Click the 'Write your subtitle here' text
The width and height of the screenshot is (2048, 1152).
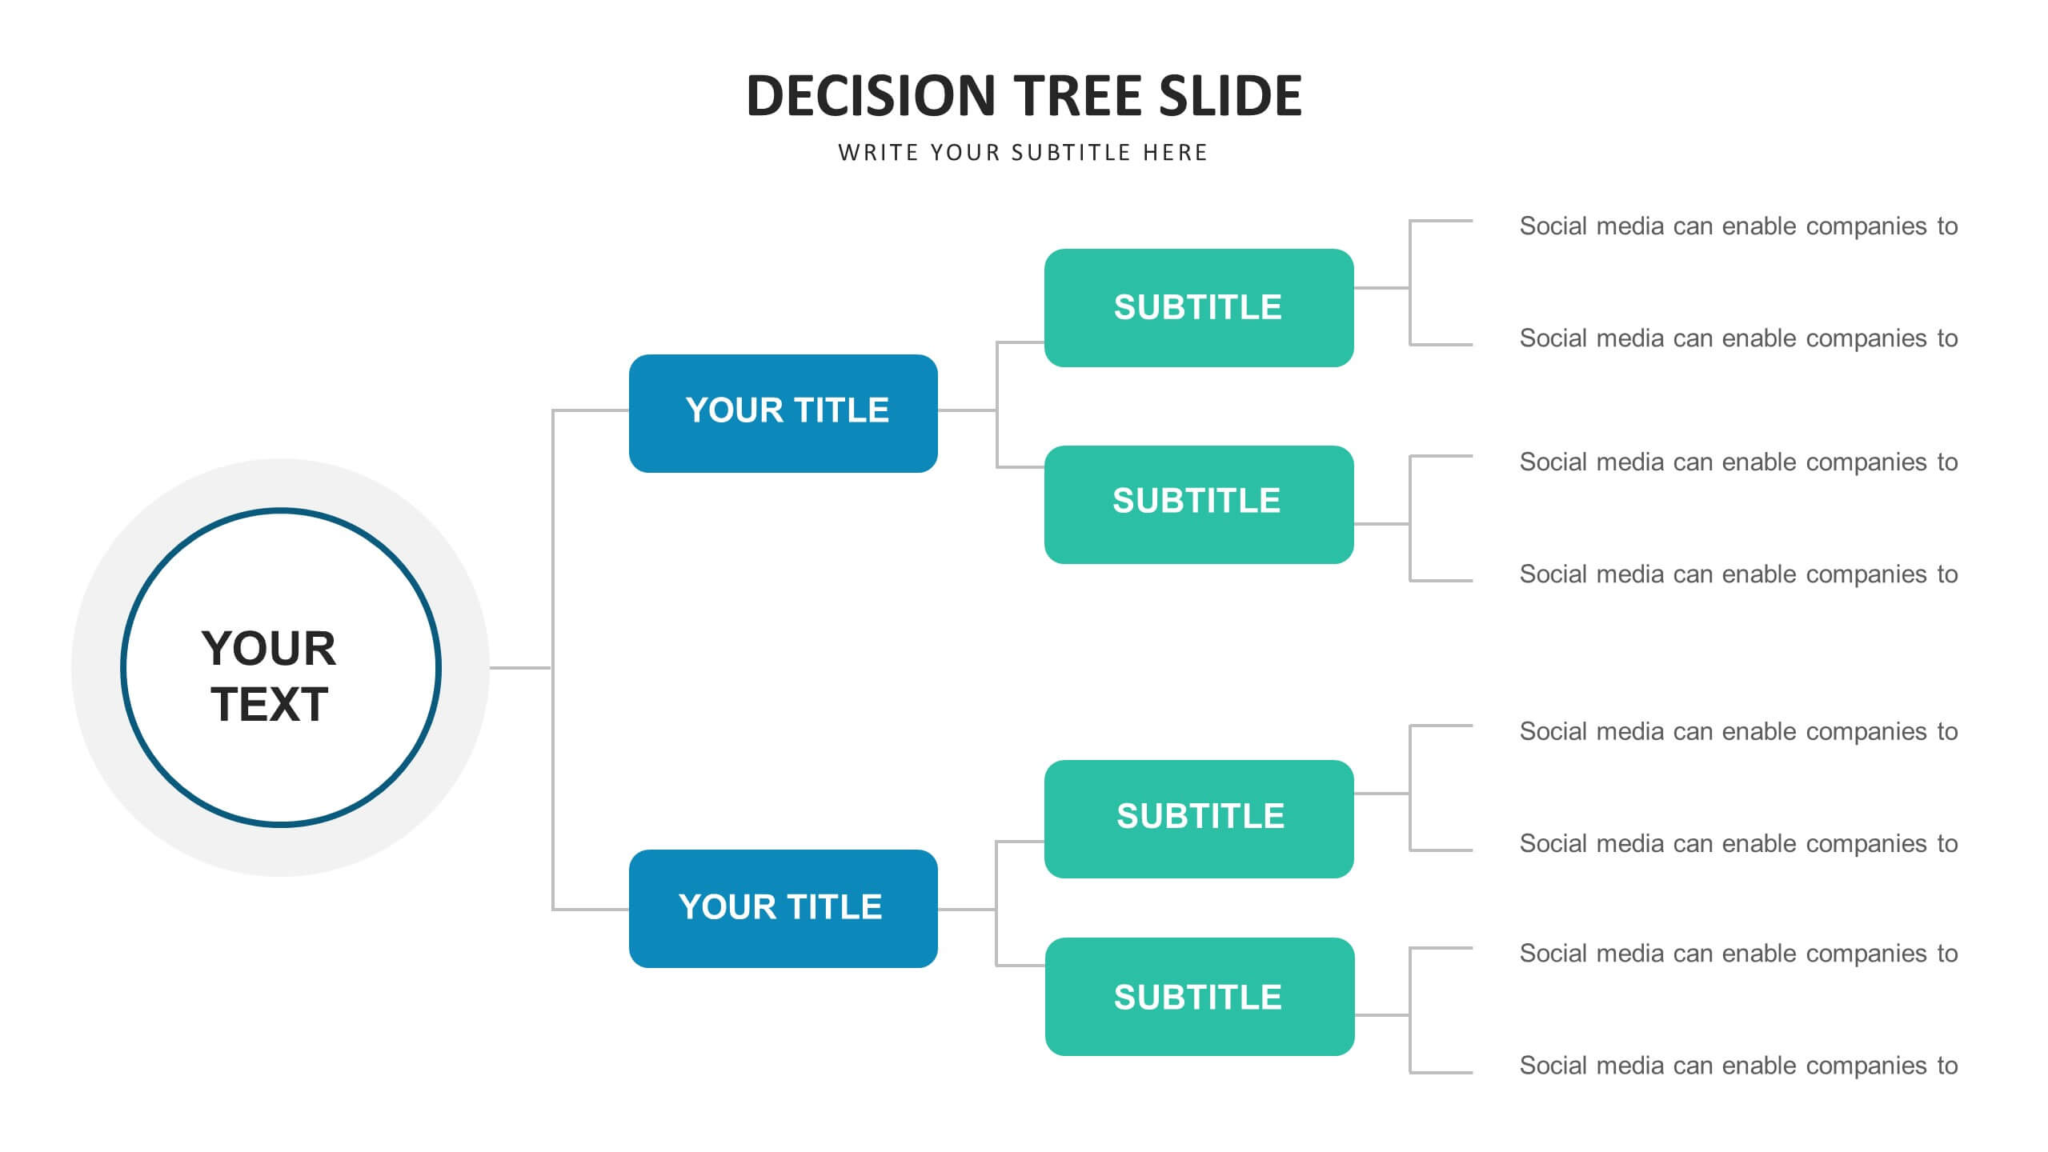1023,153
